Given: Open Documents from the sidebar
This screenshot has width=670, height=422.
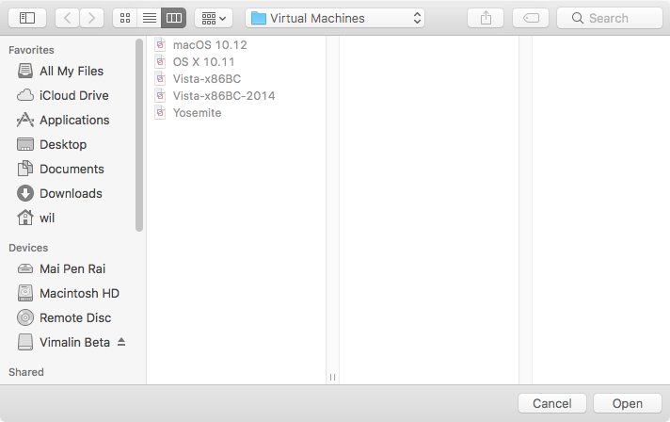Looking at the screenshot, I should [x=72, y=169].
